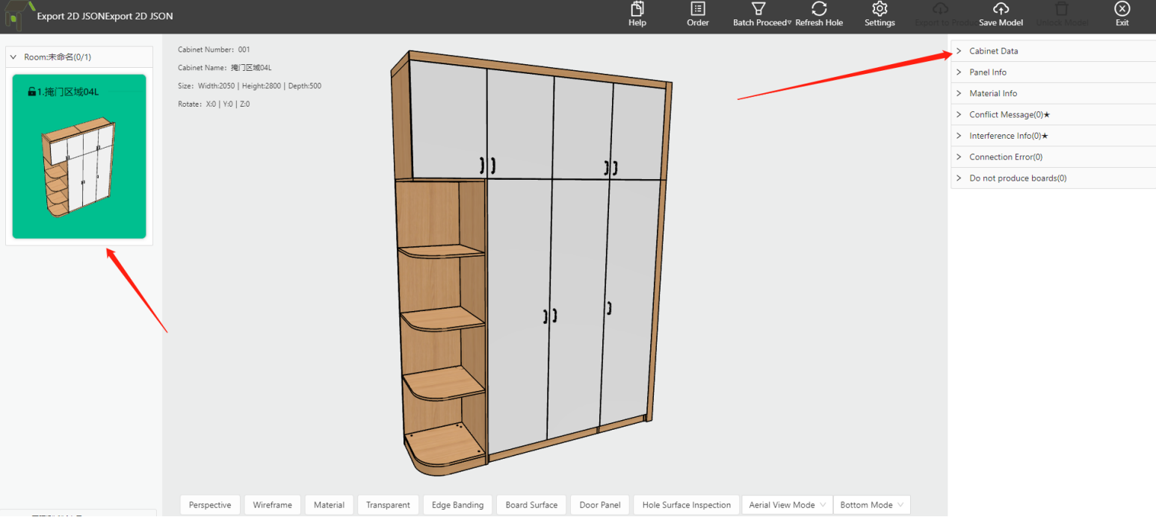
Task: Expand the Panel Info section
Action: coord(987,72)
